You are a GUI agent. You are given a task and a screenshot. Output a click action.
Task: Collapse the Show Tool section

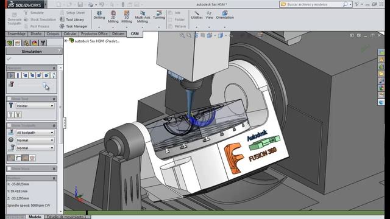[x=54, y=99]
